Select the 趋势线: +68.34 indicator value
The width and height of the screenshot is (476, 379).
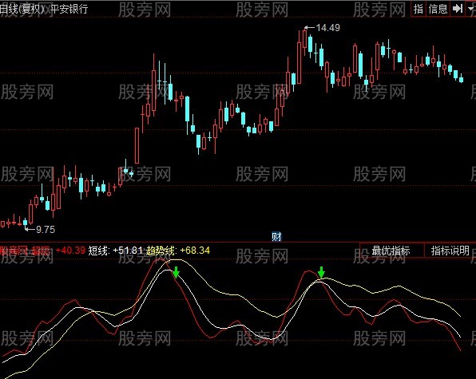pyautogui.click(x=178, y=251)
